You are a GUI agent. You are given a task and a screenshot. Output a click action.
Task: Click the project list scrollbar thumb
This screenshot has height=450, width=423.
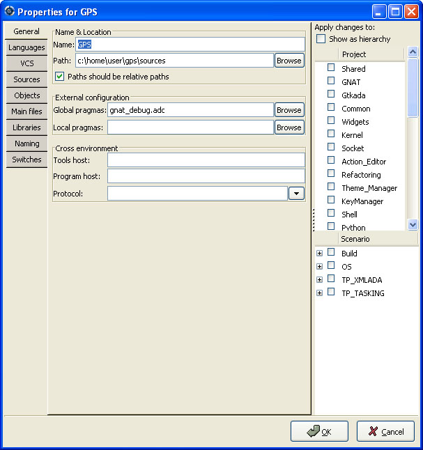413,88
